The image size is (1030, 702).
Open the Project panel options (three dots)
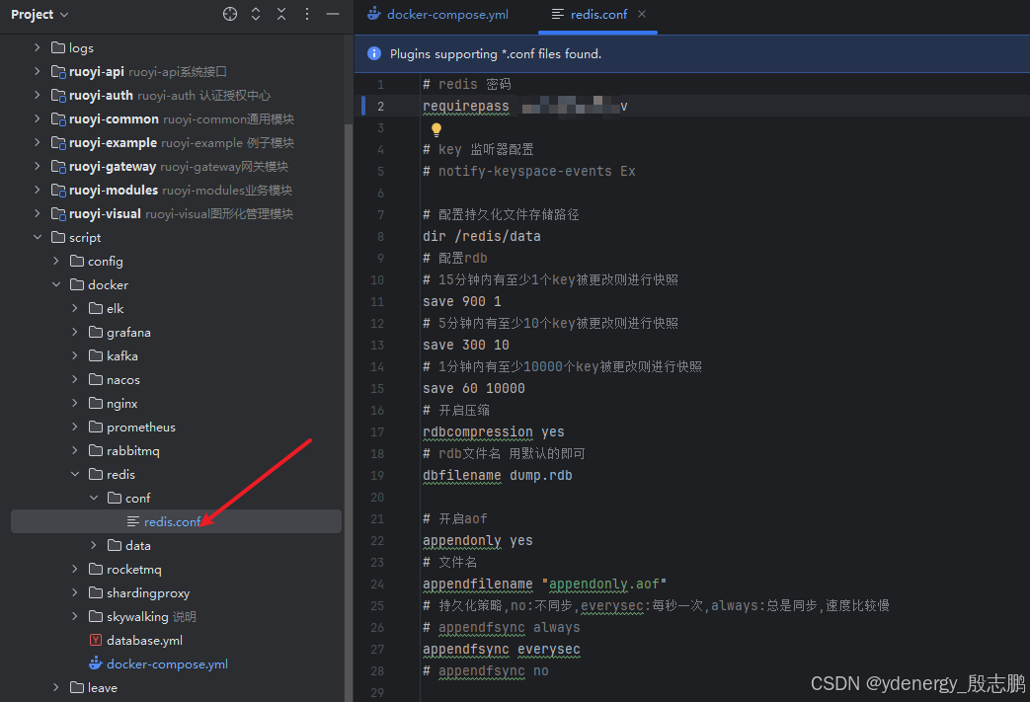pos(307,14)
